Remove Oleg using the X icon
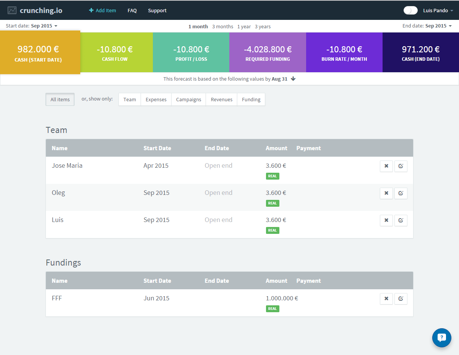 tap(386, 193)
